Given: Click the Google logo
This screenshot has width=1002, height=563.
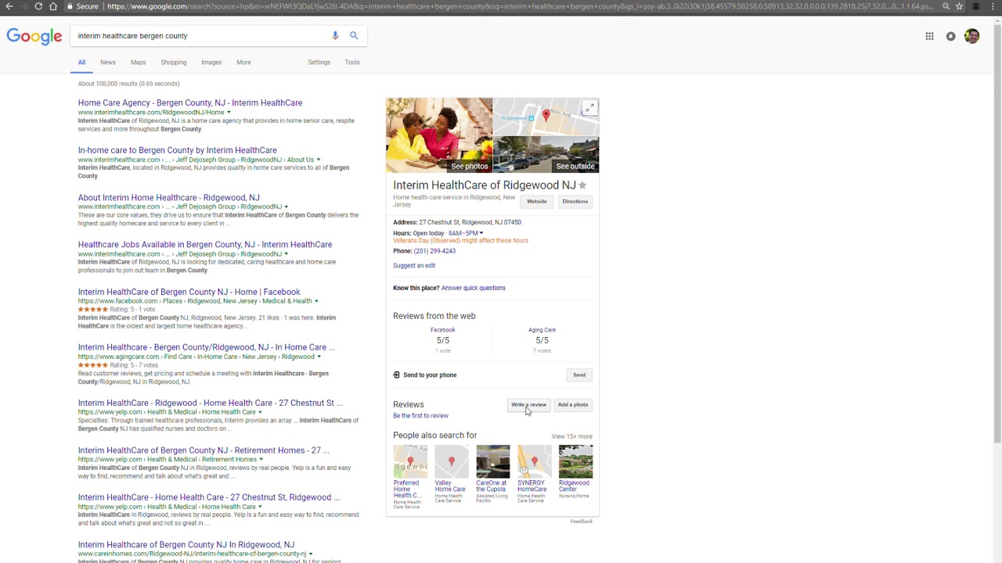Looking at the screenshot, I should click(34, 36).
